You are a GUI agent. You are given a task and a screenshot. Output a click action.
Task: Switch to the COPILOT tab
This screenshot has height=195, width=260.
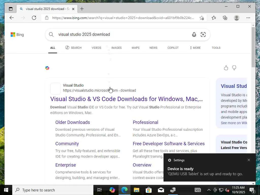pyautogui.click(x=173, y=48)
